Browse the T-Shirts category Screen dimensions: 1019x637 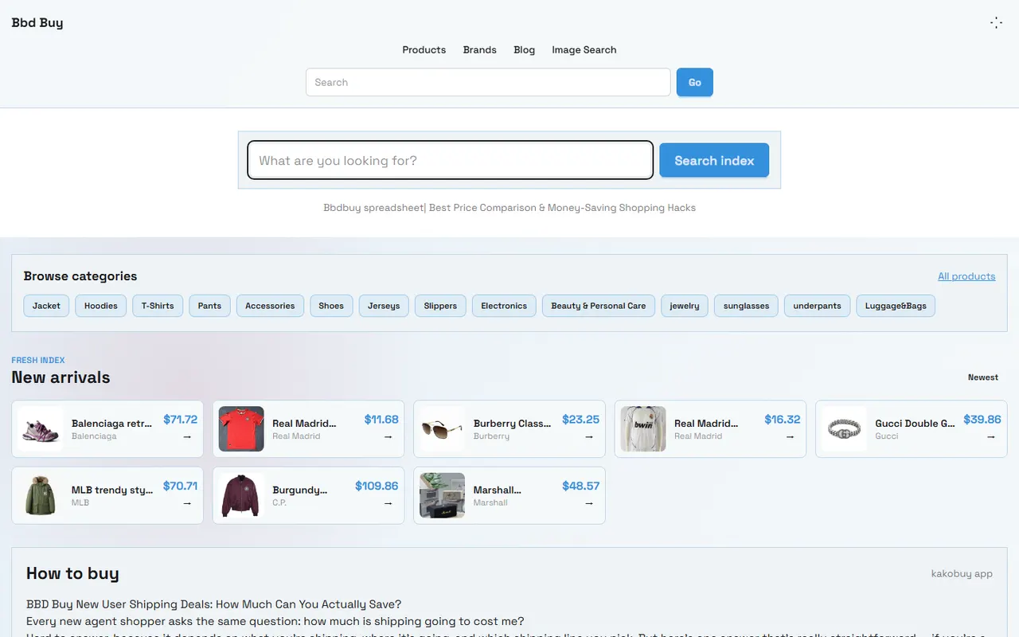(x=158, y=306)
